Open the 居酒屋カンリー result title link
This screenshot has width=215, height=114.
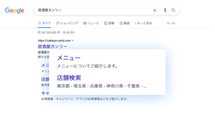[x=52, y=46]
